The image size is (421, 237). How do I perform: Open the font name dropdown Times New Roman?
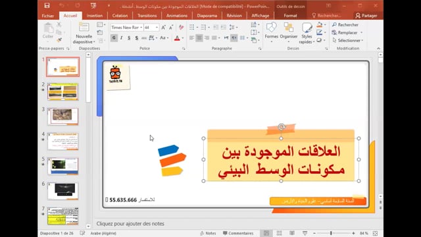[x=141, y=28]
